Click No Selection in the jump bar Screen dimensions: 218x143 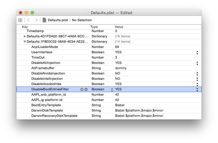click(x=82, y=20)
